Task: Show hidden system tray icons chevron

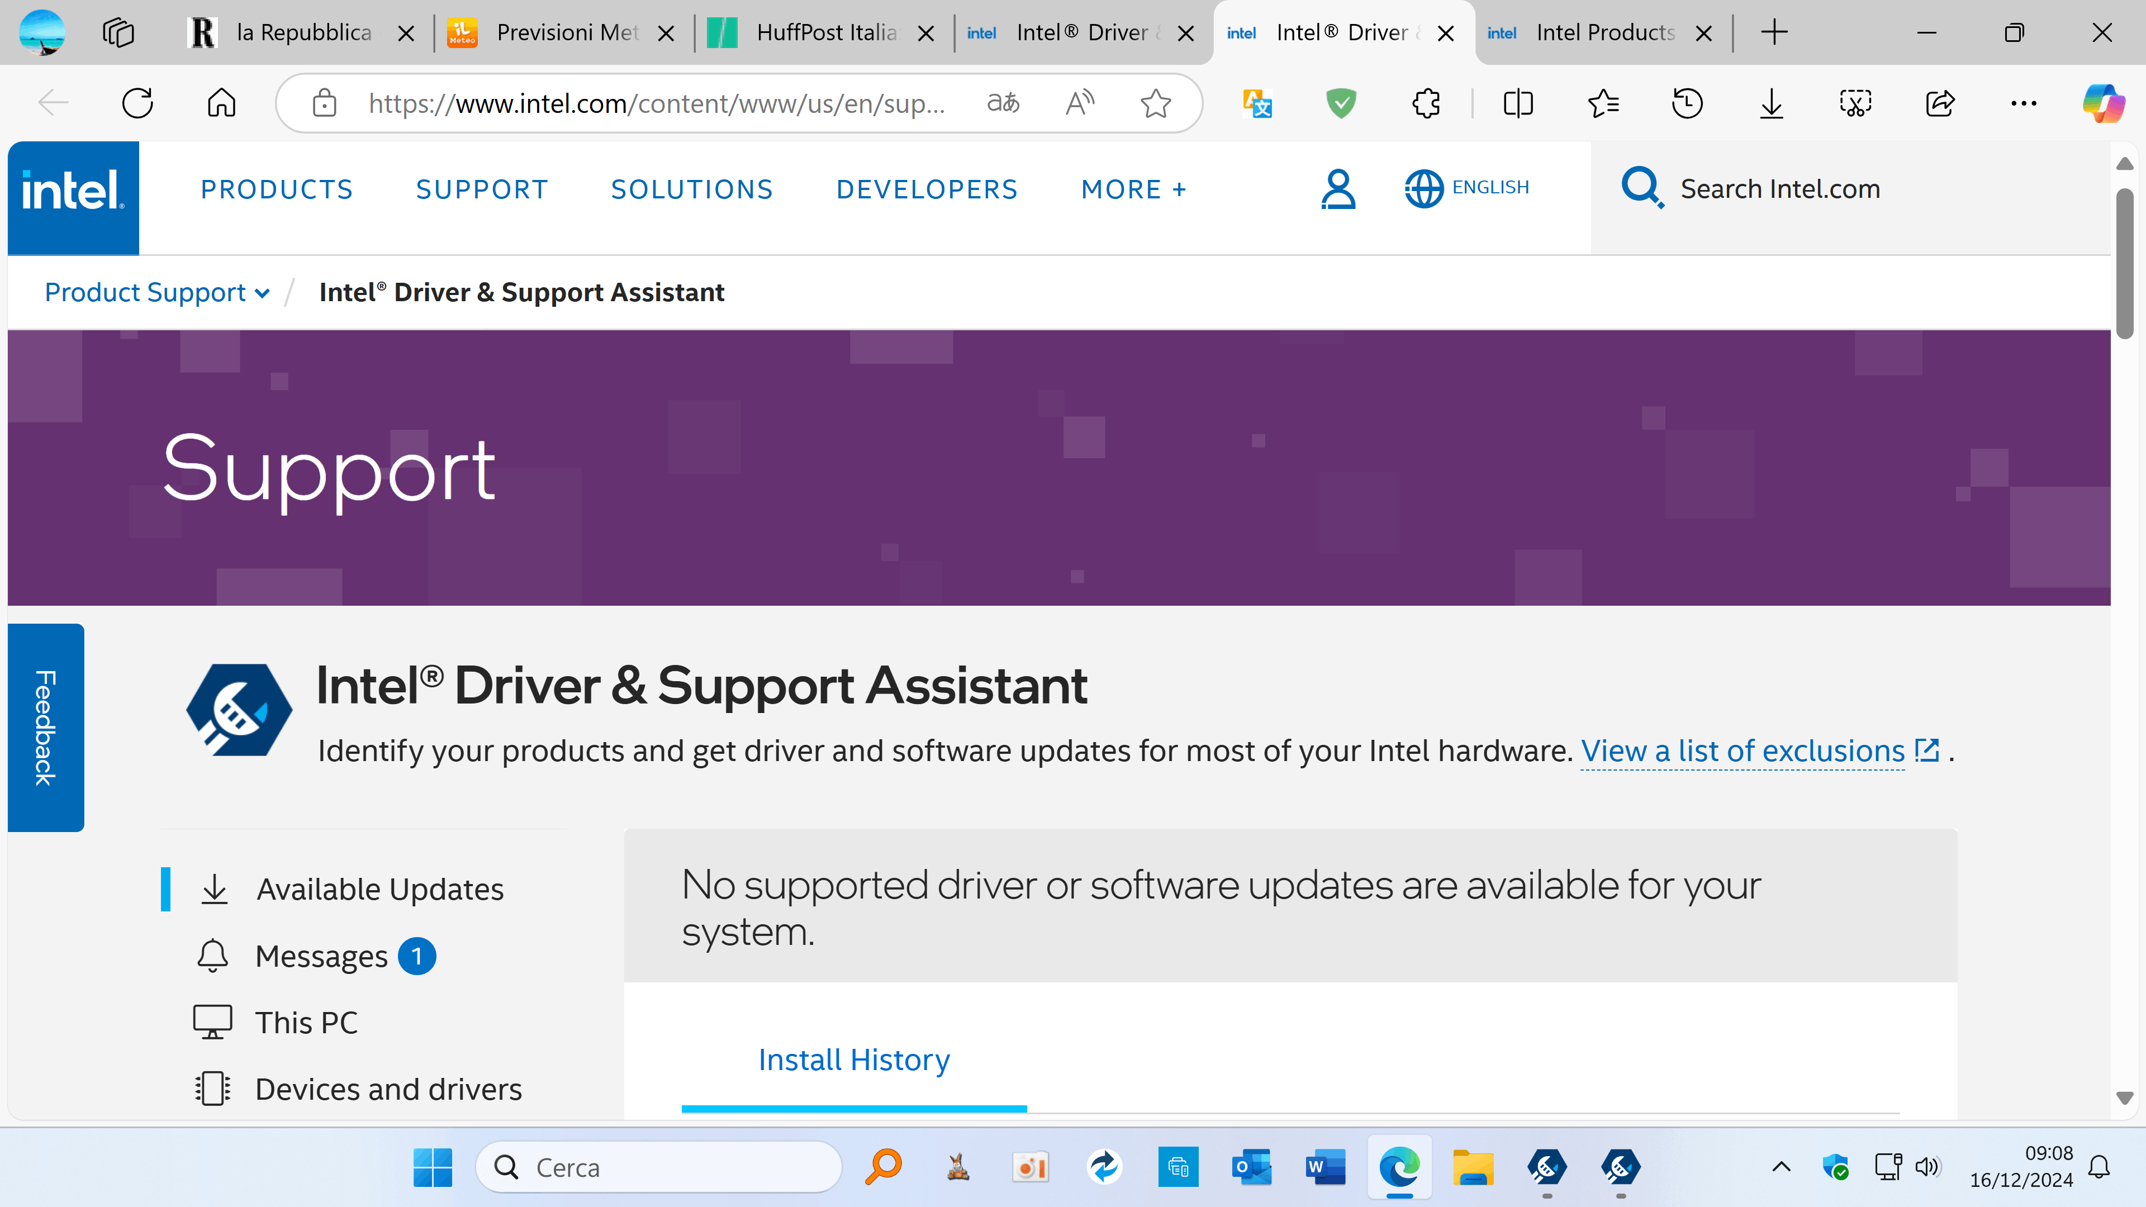Action: tap(1781, 1166)
